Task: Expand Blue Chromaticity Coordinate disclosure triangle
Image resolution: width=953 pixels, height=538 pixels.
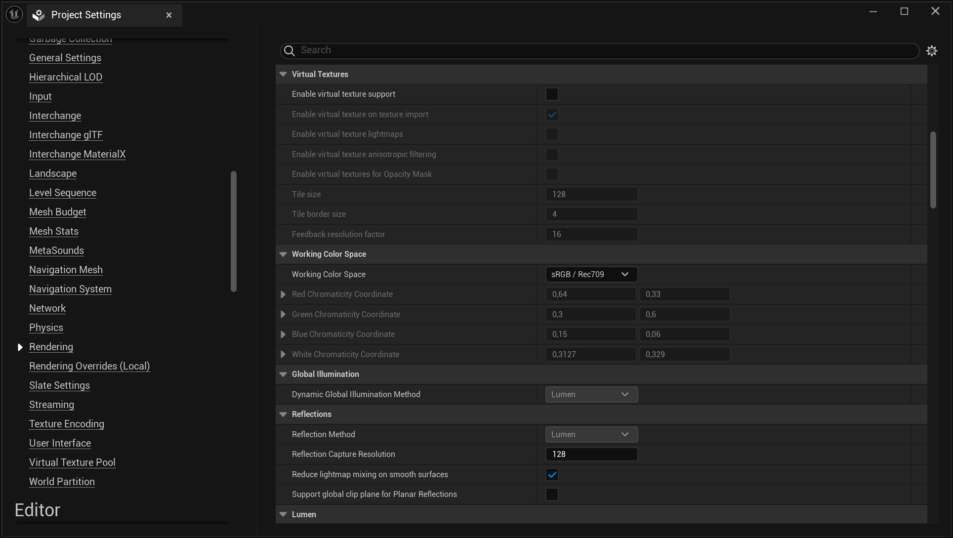Action: [x=283, y=334]
